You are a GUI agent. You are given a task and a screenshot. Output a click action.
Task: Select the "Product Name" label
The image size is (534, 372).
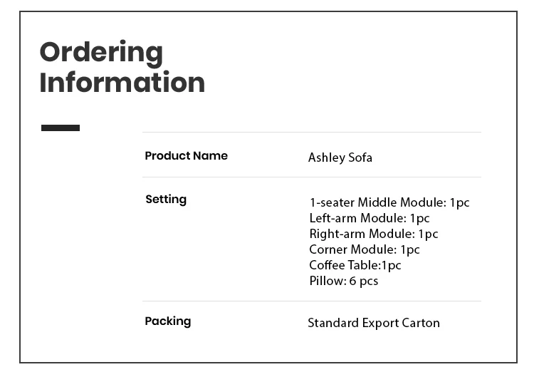(x=186, y=156)
